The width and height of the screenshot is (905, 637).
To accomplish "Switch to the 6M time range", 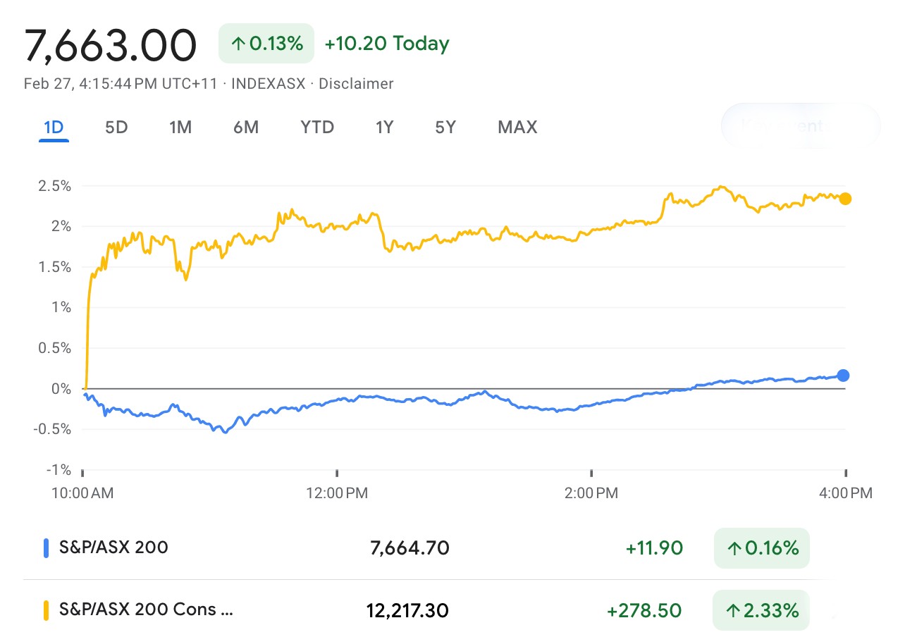I will 246,128.
